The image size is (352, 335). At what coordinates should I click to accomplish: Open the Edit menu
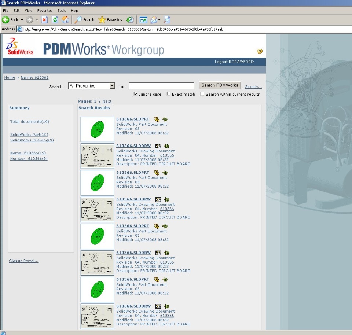point(16,11)
